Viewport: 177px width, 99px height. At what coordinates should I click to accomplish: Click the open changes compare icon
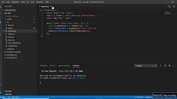[x=170, y=6]
